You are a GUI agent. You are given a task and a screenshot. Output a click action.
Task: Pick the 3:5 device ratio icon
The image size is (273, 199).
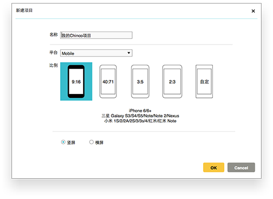(x=140, y=82)
